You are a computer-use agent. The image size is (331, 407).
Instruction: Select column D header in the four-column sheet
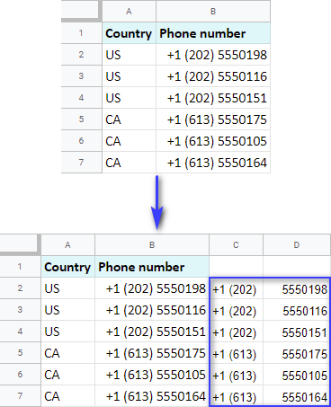[x=297, y=245]
